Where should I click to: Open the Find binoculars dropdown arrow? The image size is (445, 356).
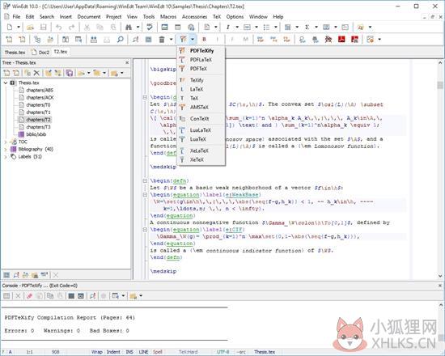(138, 28)
